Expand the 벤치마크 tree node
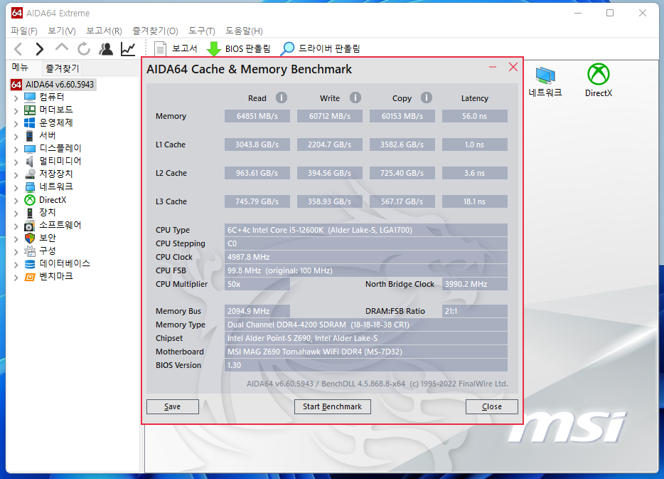Image resolution: width=664 pixels, height=479 pixels. 16,278
